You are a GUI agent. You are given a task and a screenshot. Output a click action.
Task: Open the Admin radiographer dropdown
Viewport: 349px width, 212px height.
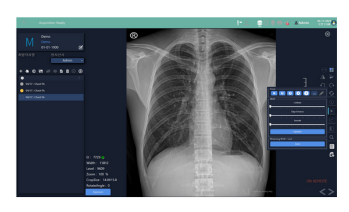pos(67,60)
